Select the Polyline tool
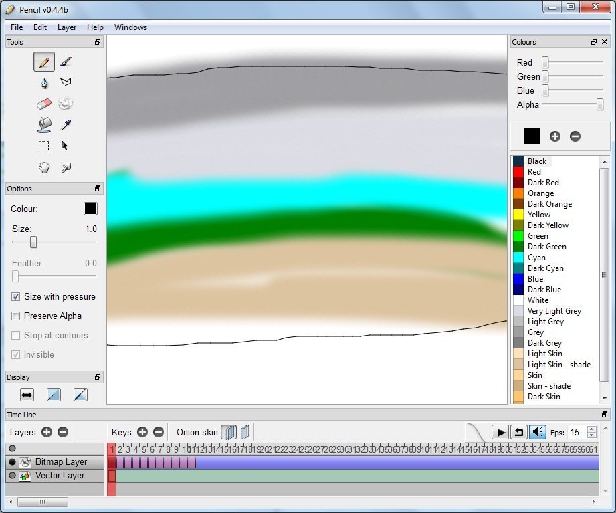The image size is (616, 513). point(66,82)
